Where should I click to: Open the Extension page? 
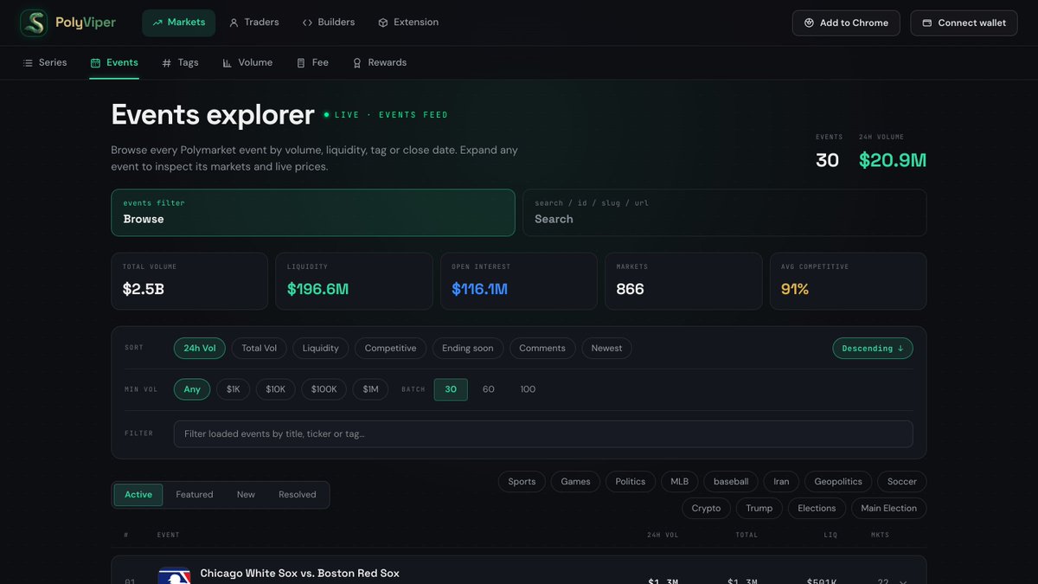pos(408,22)
